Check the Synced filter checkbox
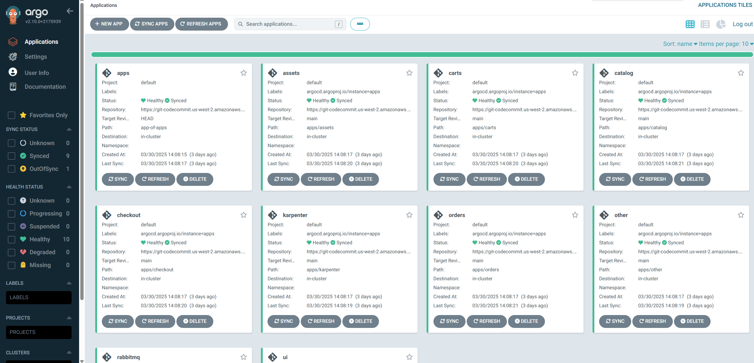Screen dimensions: 754x363 coord(11,156)
